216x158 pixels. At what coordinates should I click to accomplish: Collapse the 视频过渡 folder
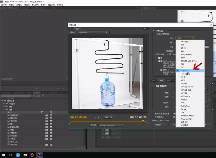click(x=2, y=100)
